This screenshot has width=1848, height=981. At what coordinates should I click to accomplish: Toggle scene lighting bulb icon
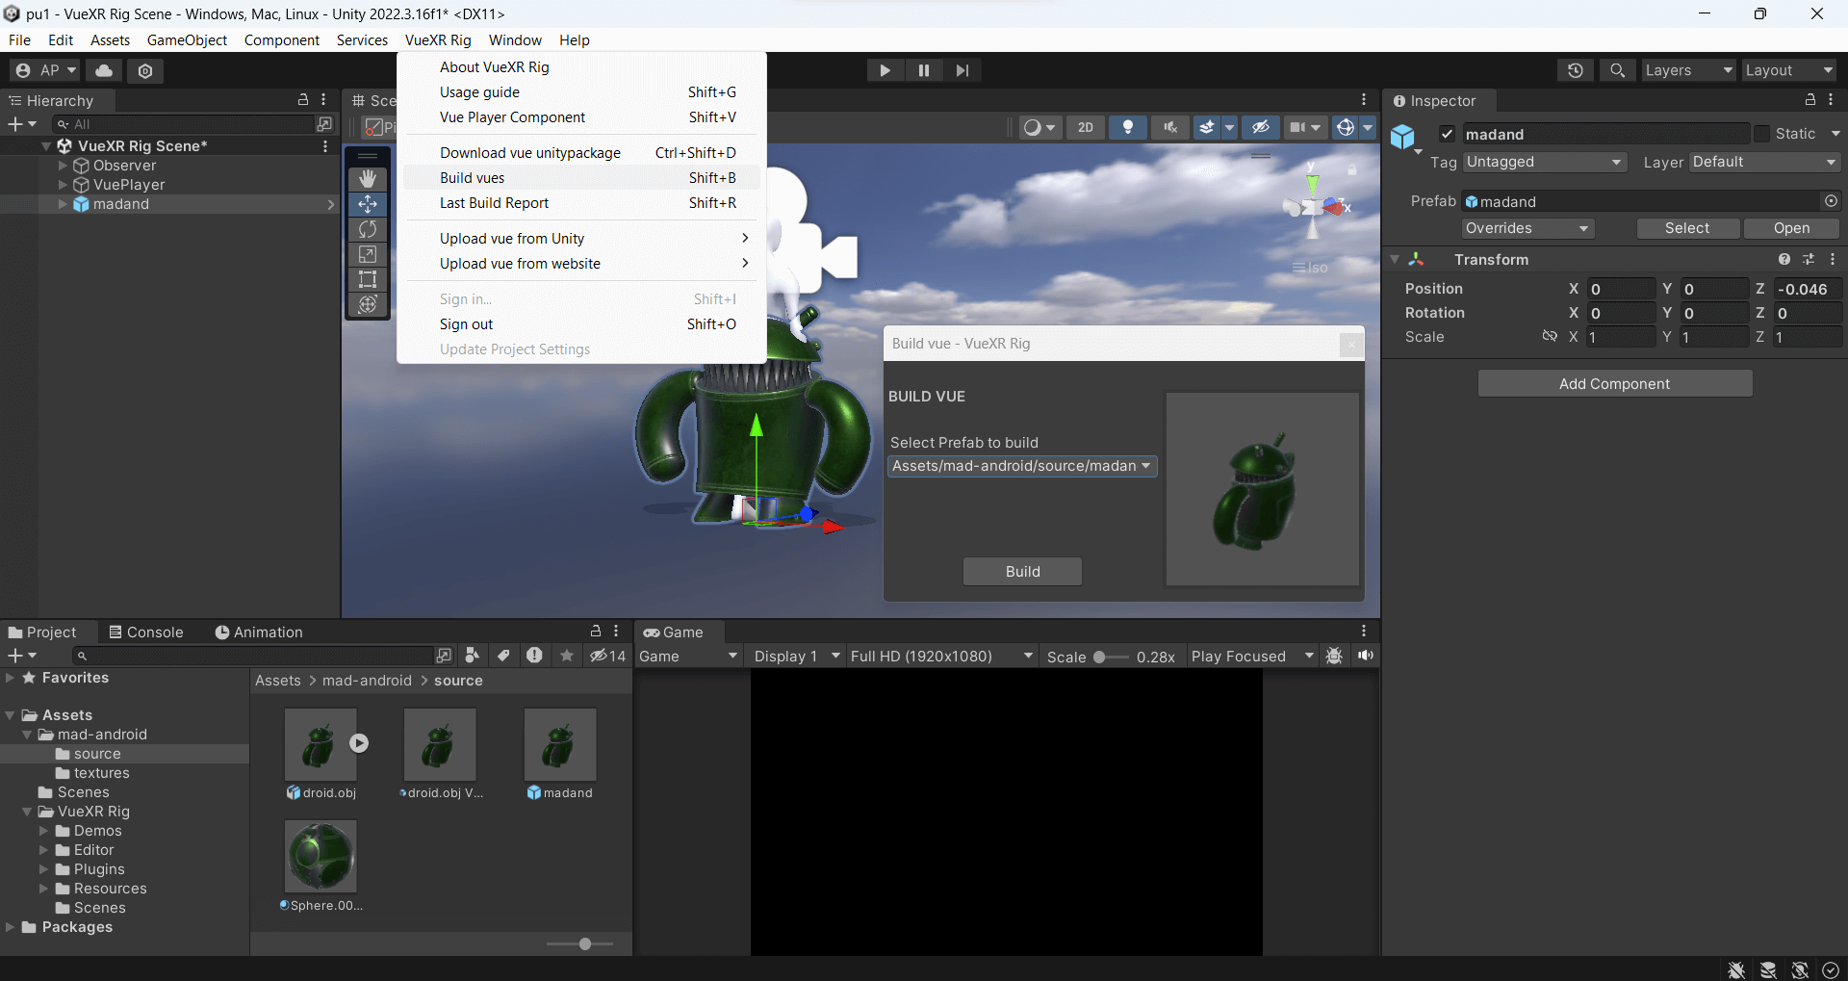tap(1128, 127)
